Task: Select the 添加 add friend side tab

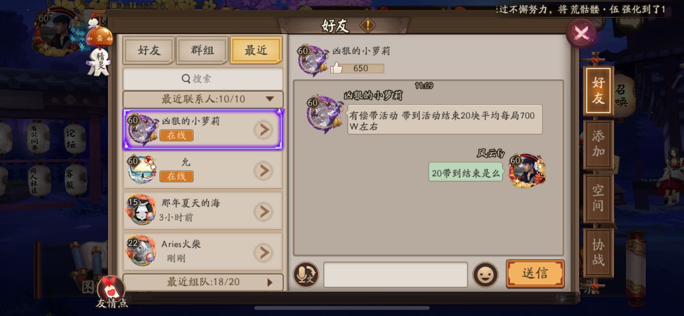Action: point(598,144)
